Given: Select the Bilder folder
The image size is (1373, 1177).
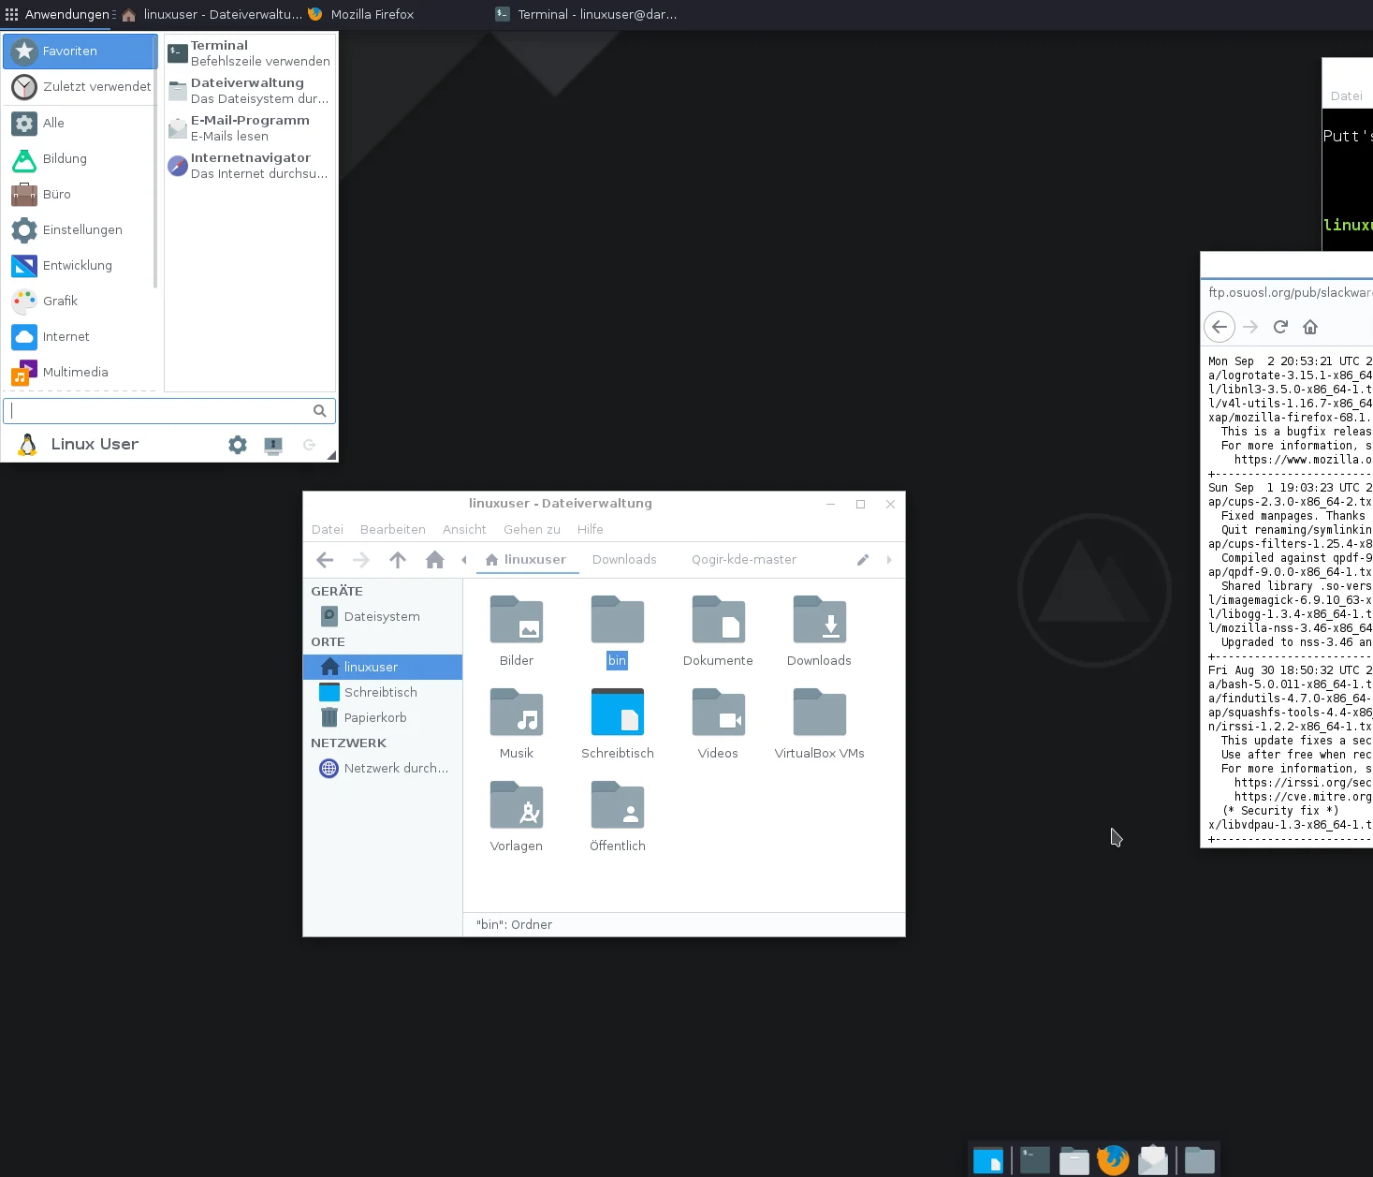Looking at the screenshot, I should coord(517,631).
